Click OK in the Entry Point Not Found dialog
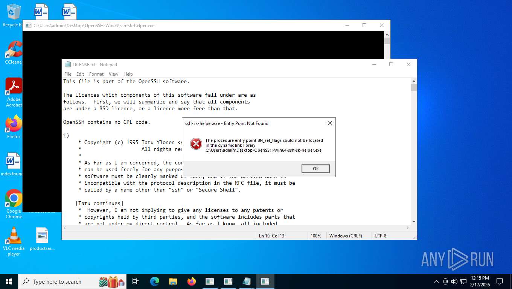Screen dimensions: 512x289 pos(315,169)
